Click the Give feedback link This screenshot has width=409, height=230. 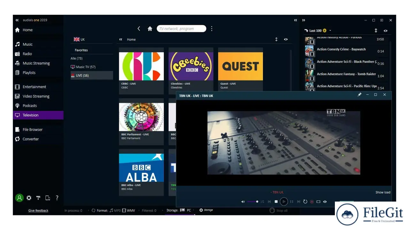38,211
